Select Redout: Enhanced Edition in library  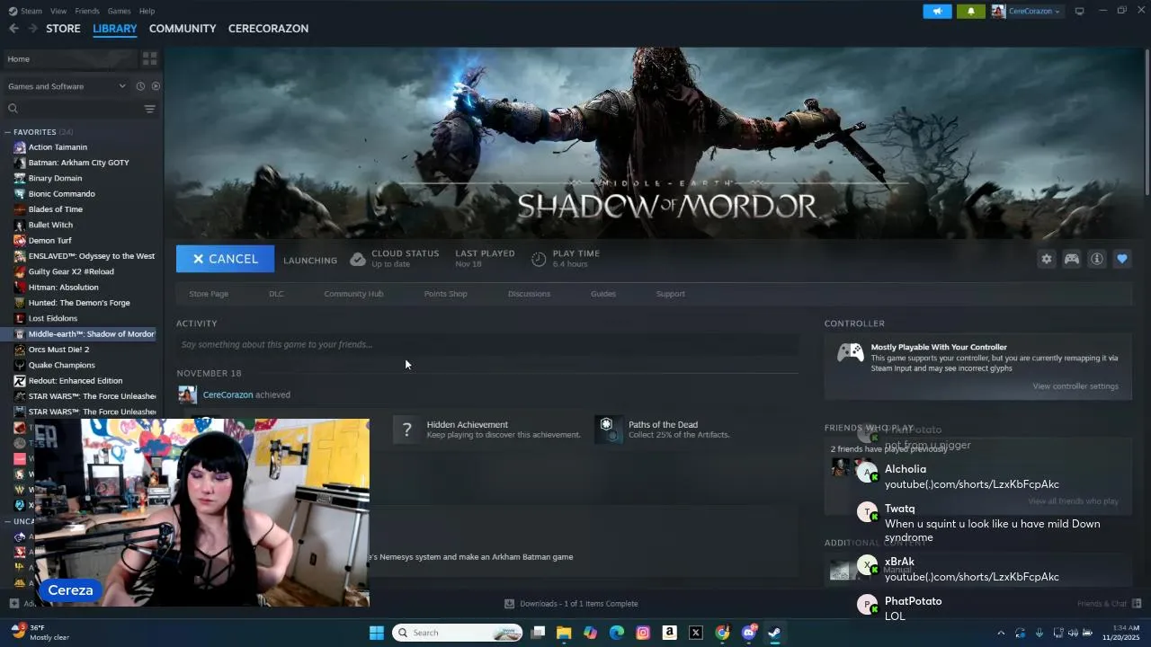[x=75, y=381]
